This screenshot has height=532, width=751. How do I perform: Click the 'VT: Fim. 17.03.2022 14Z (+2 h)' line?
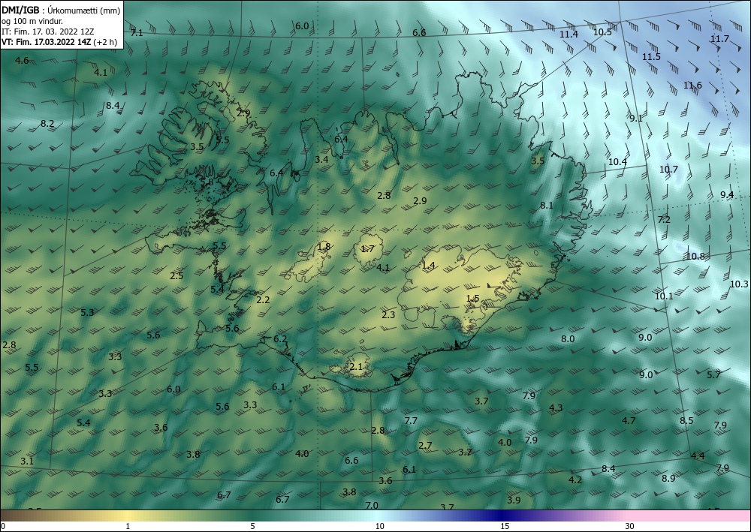pyautogui.click(x=59, y=41)
